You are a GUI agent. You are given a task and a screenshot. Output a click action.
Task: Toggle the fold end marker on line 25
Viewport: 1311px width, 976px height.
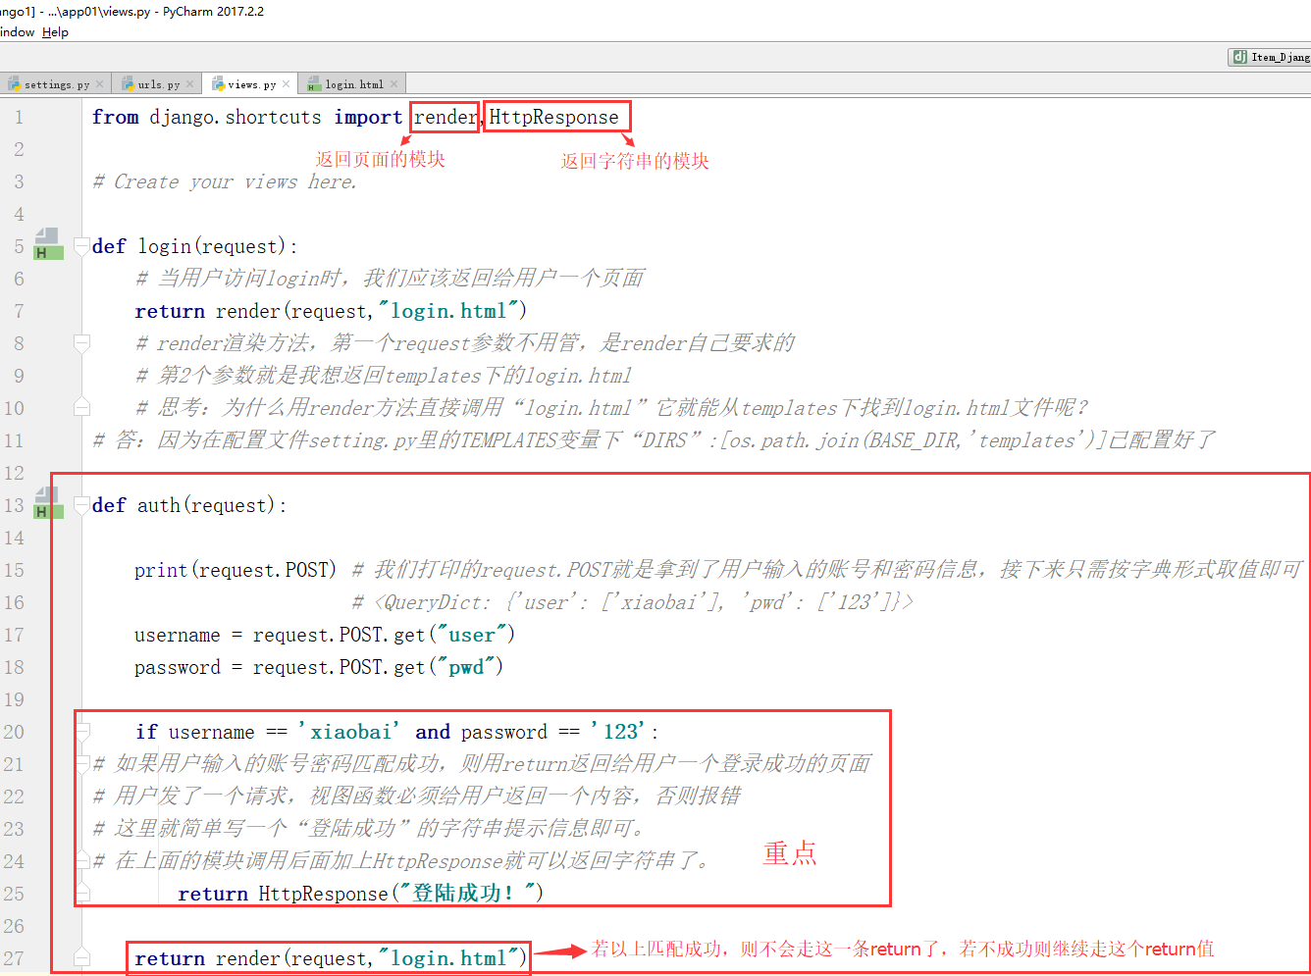82,894
